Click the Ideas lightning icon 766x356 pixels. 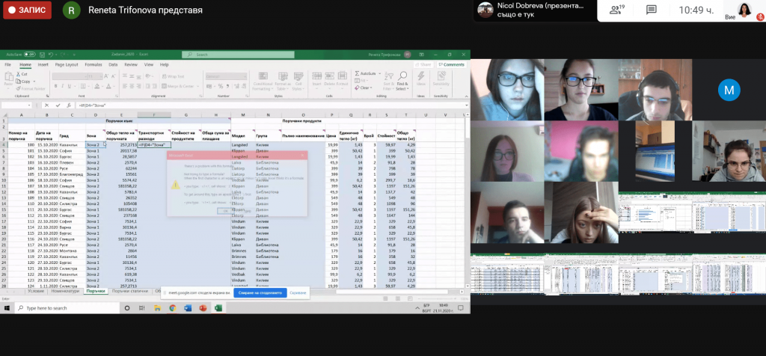click(x=420, y=77)
